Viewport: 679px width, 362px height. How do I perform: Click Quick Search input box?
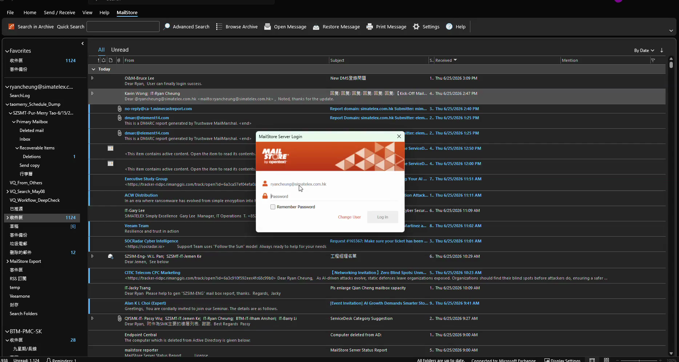click(123, 27)
